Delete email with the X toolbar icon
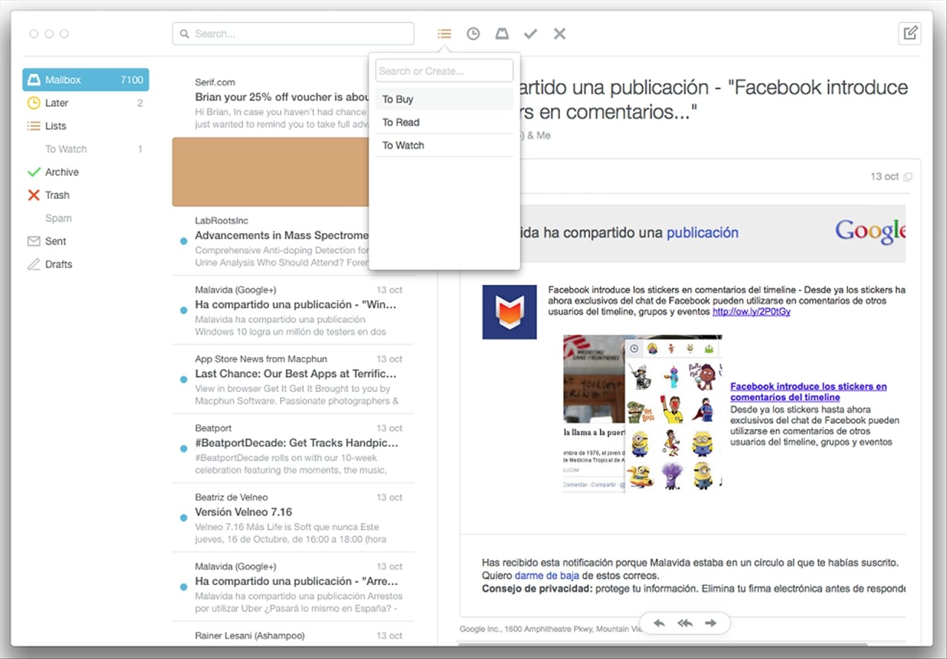The image size is (947, 659). pyautogui.click(x=560, y=34)
